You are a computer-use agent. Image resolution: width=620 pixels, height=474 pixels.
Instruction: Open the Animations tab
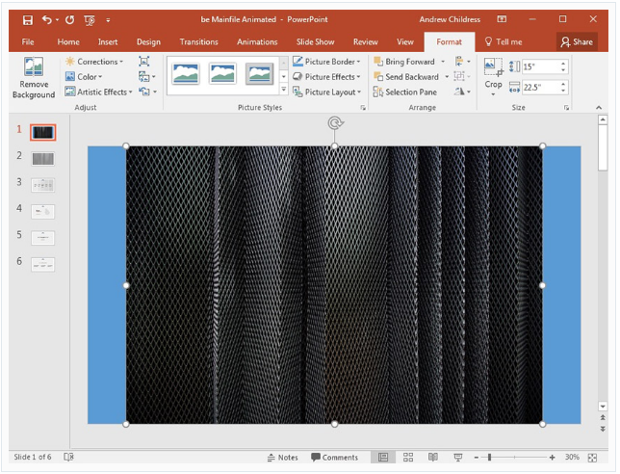(257, 42)
